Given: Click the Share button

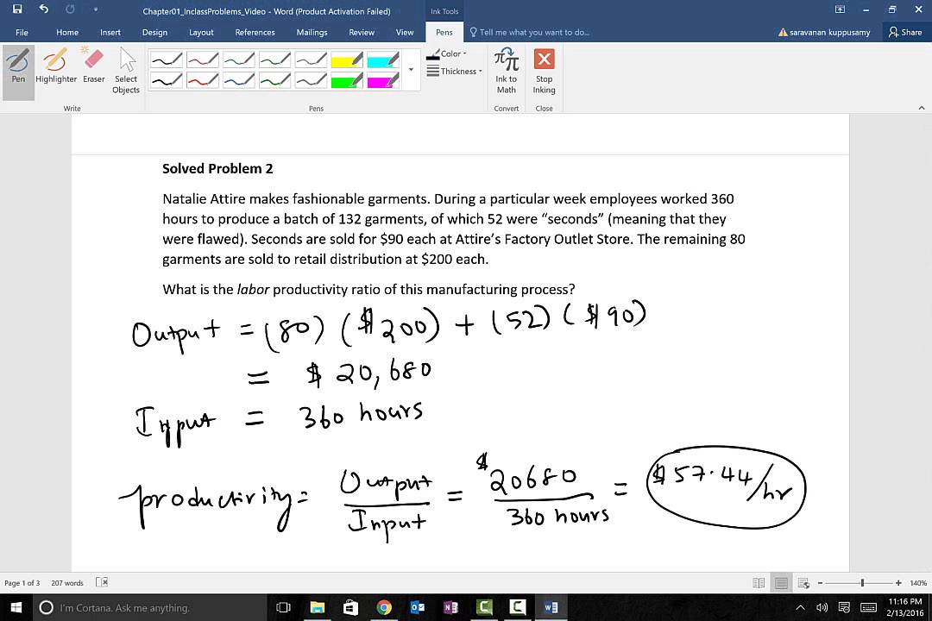Looking at the screenshot, I should coord(905,32).
